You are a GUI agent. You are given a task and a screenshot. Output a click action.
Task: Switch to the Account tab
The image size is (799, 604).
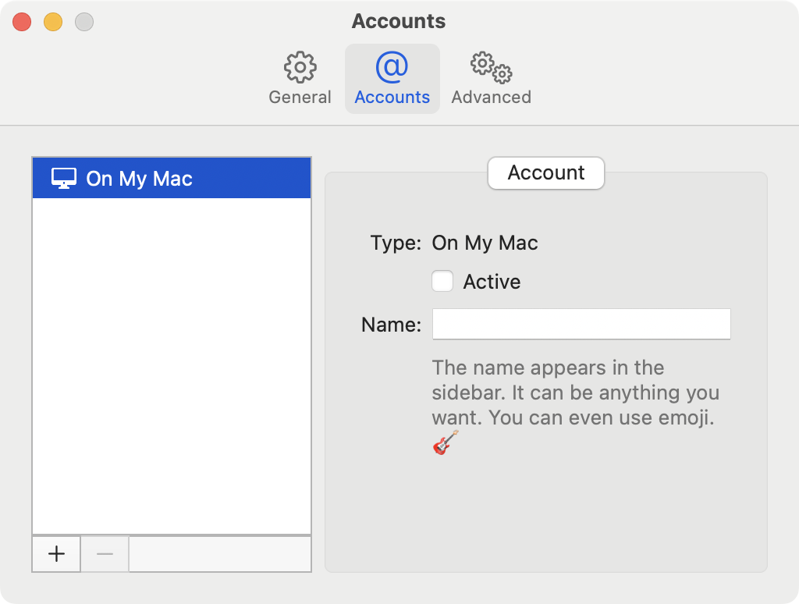[545, 172]
